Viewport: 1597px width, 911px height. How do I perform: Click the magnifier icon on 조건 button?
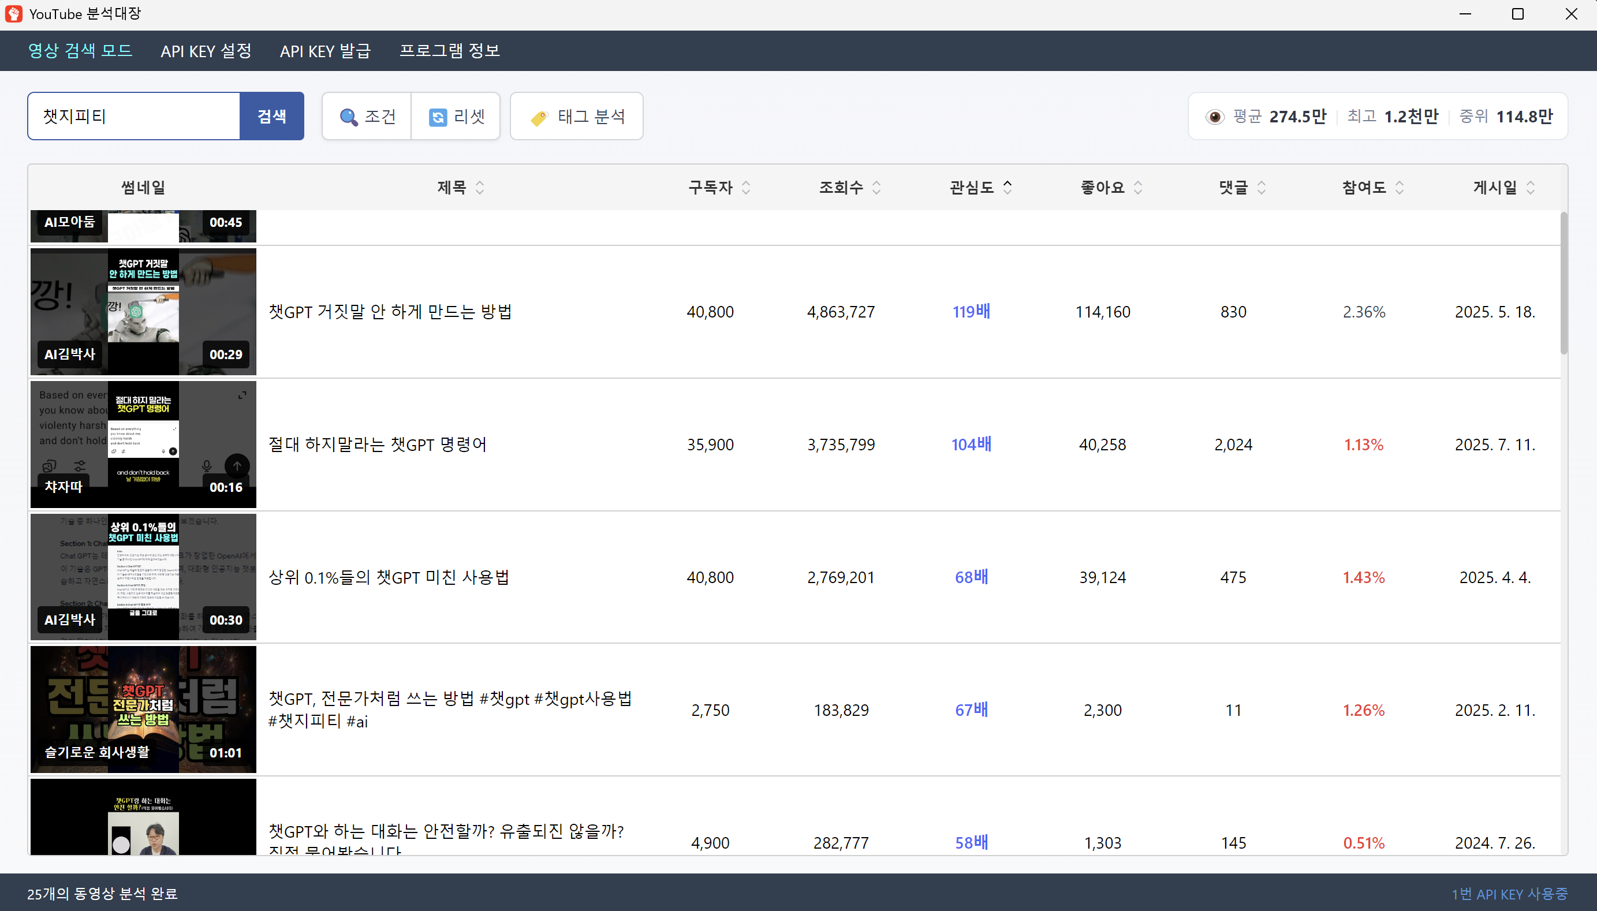tap(348, 117)
